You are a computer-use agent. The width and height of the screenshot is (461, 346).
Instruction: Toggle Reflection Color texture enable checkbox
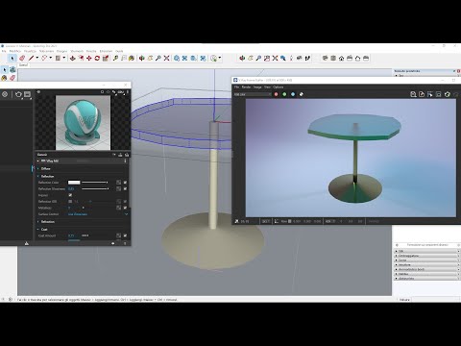coord(125,183)
